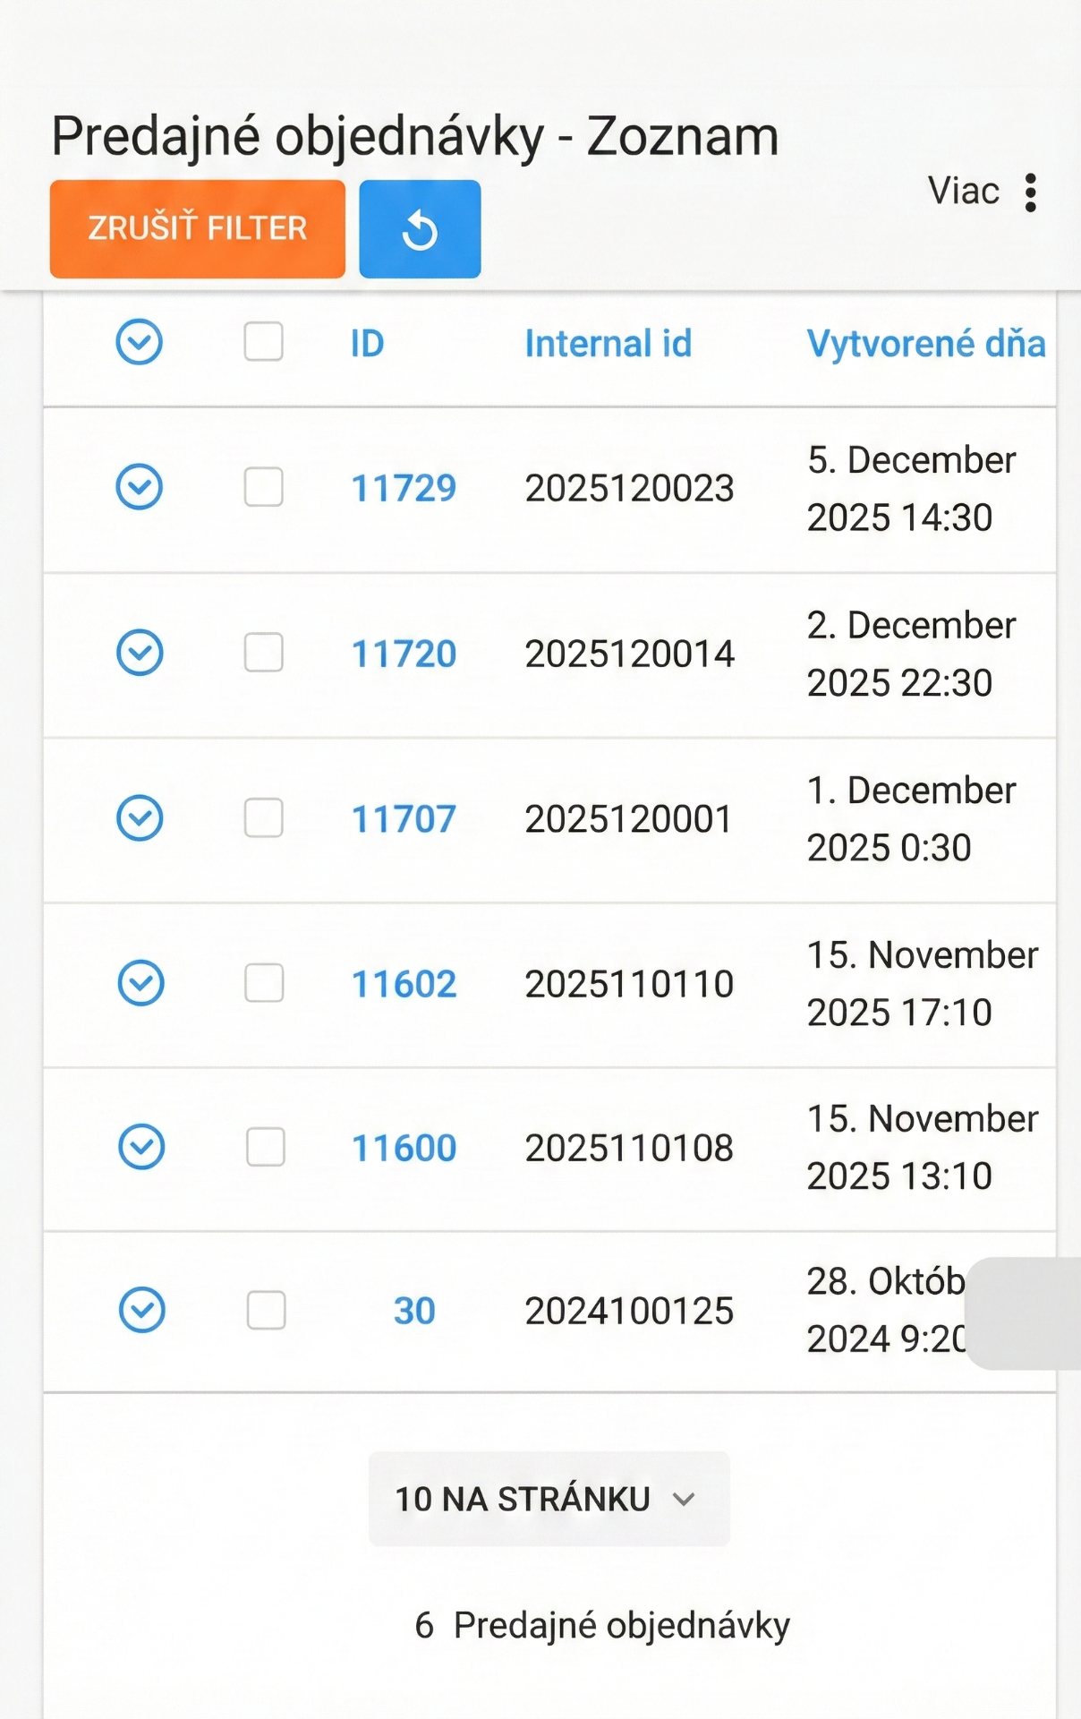Tick the checkbox for order 11729
The image size is (1081, 1719).
[x=264, y=487]
